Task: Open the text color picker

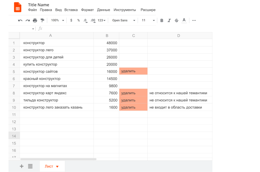Action: click(184, 21)
